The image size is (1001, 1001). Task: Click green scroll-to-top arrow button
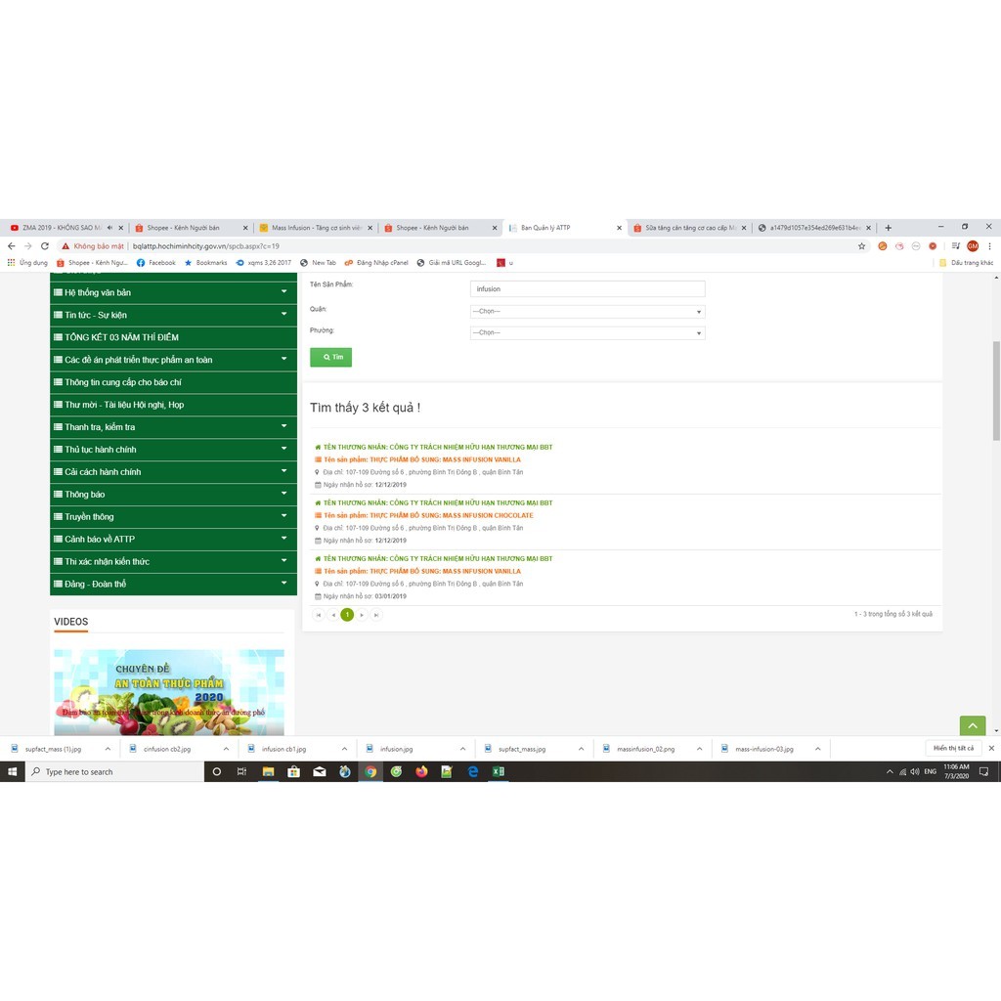coord(972,725)
